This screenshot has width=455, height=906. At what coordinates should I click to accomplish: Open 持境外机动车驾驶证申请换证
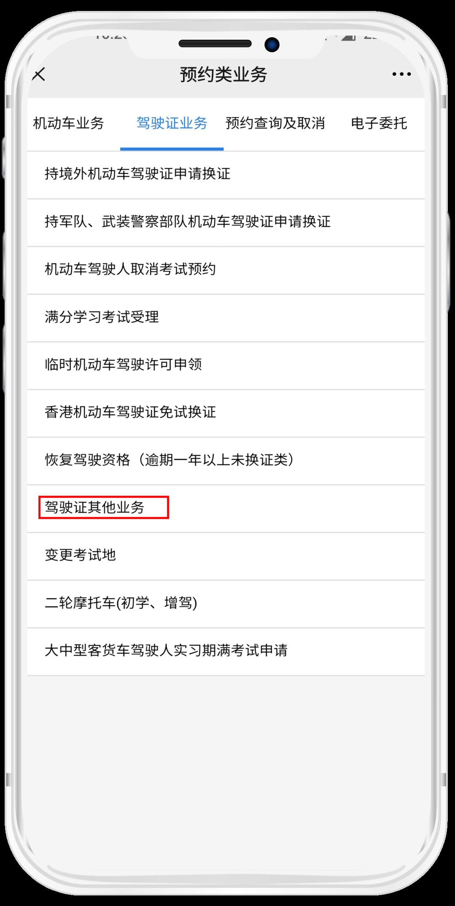tap(226, 174)
